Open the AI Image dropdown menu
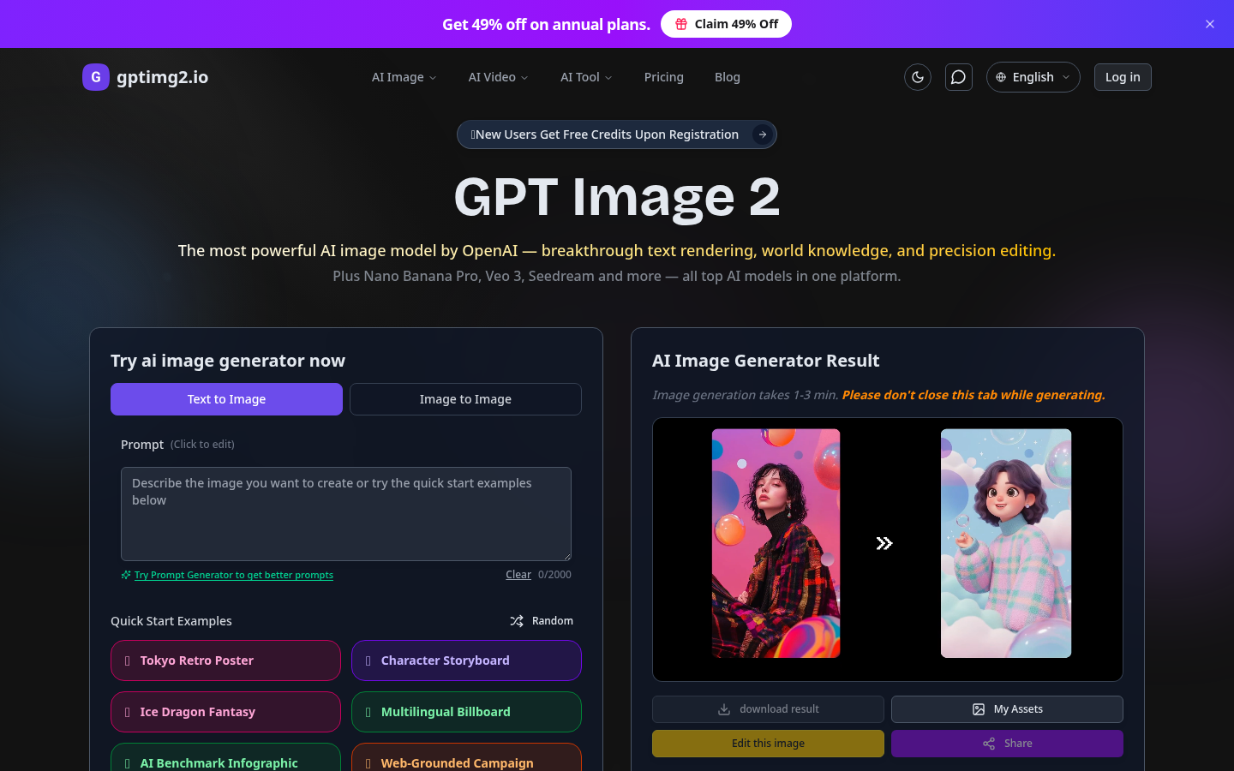The image size is (1234, 771). tap(404, 77)
